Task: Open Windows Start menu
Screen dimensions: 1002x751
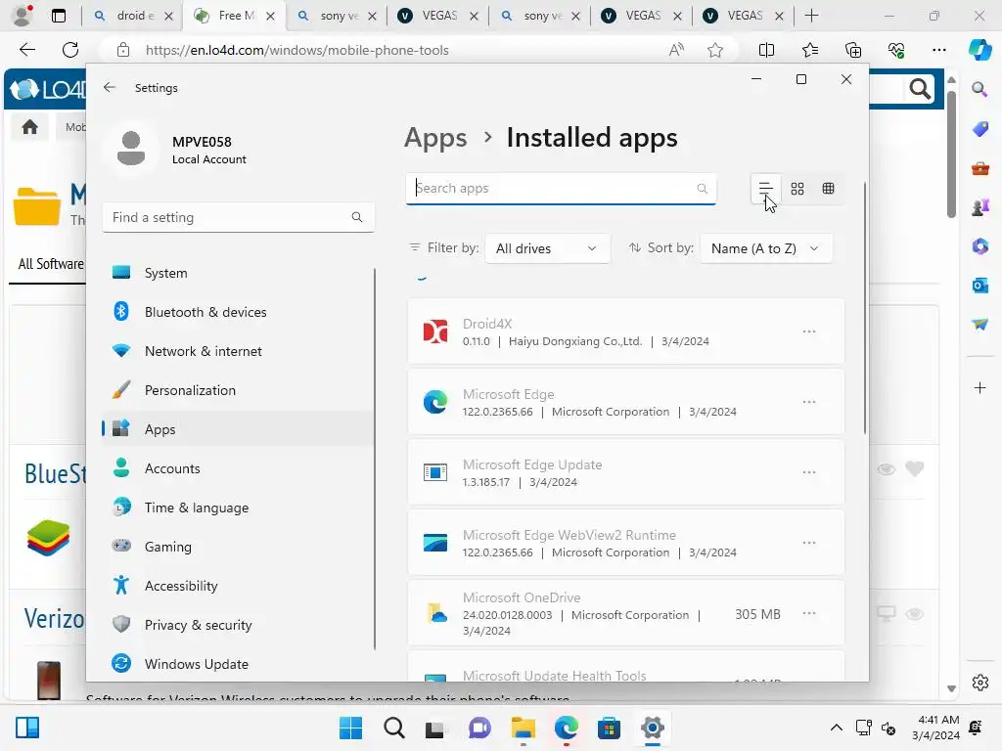Action: tap(351, 728)
